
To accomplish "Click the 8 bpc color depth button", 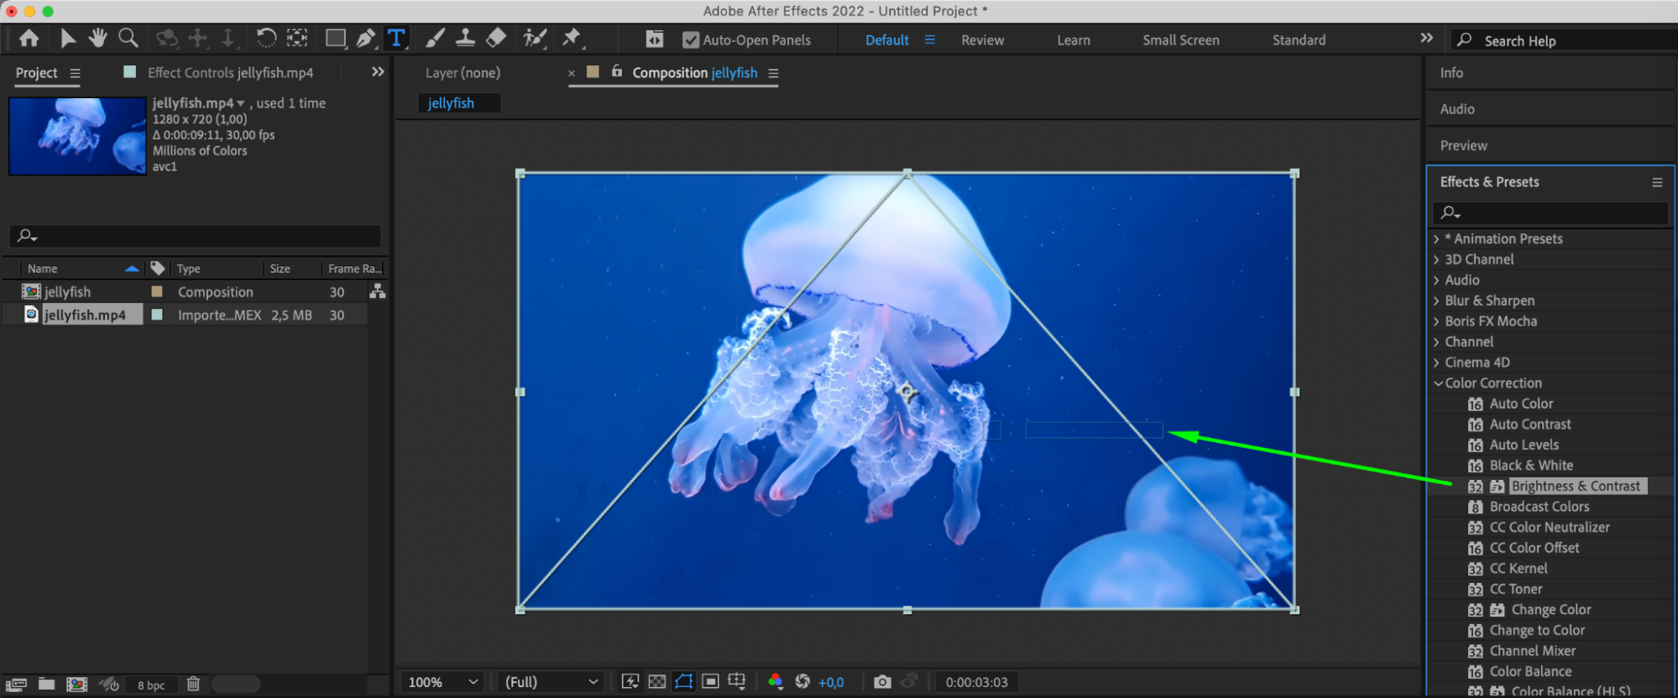I will click(151, 685).
